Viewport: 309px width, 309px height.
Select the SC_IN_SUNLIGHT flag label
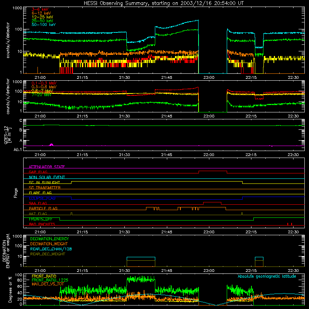(44, 182)
